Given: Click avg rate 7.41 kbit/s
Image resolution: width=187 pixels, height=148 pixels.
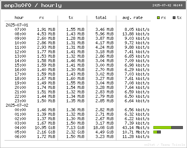Looking at the screenshot, I should pyautogui.click(x=137, y=52).
